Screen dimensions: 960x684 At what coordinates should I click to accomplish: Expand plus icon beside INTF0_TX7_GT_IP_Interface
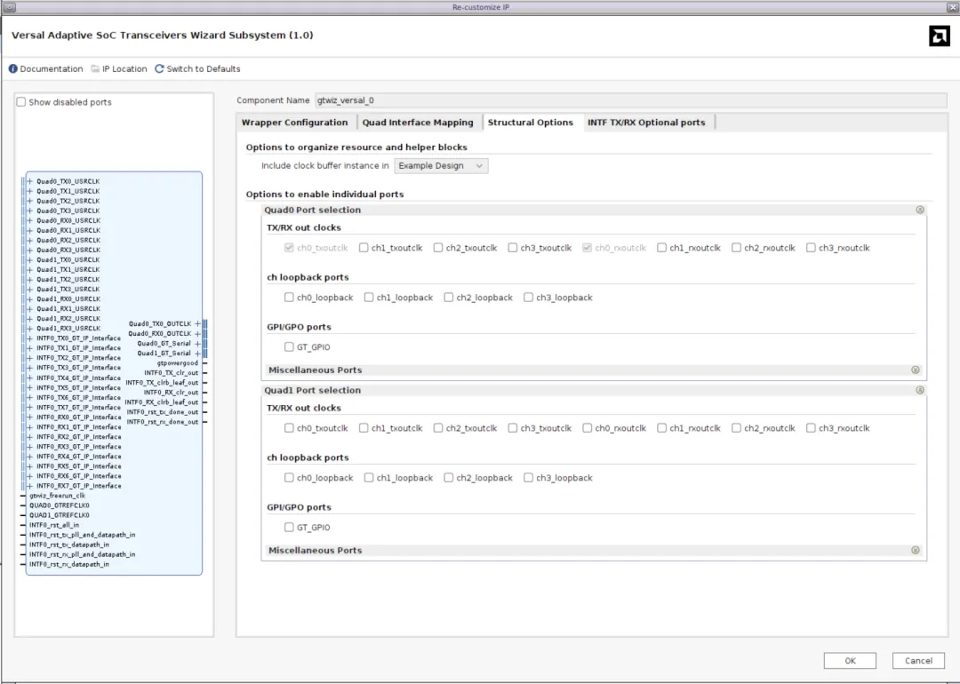click(x=29, y=408)
